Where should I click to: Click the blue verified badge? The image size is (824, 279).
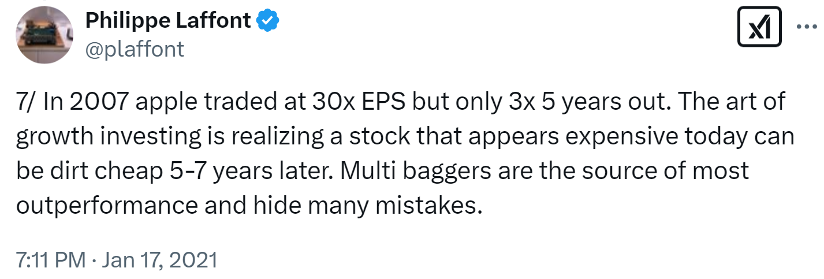coord(268,21)
